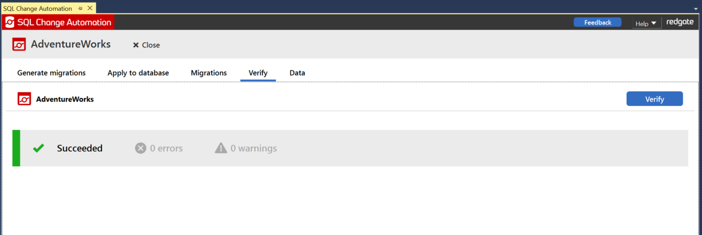Switch to the Generate migrations tab
This screenshot has height=235, width=702.
click(51, 73)
